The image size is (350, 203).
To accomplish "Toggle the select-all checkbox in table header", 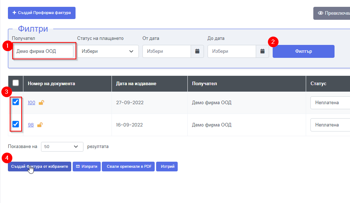I will click(x=16, y=83).
